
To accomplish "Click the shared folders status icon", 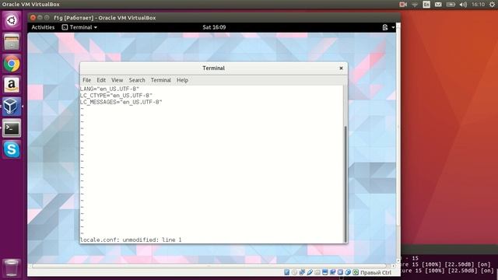I will [317, 272].
